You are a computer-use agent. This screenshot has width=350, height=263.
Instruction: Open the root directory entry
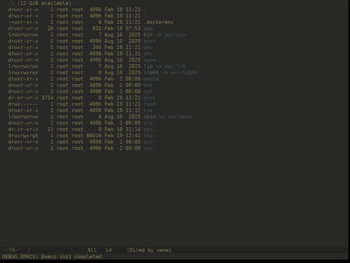click(x=150, y=104)
